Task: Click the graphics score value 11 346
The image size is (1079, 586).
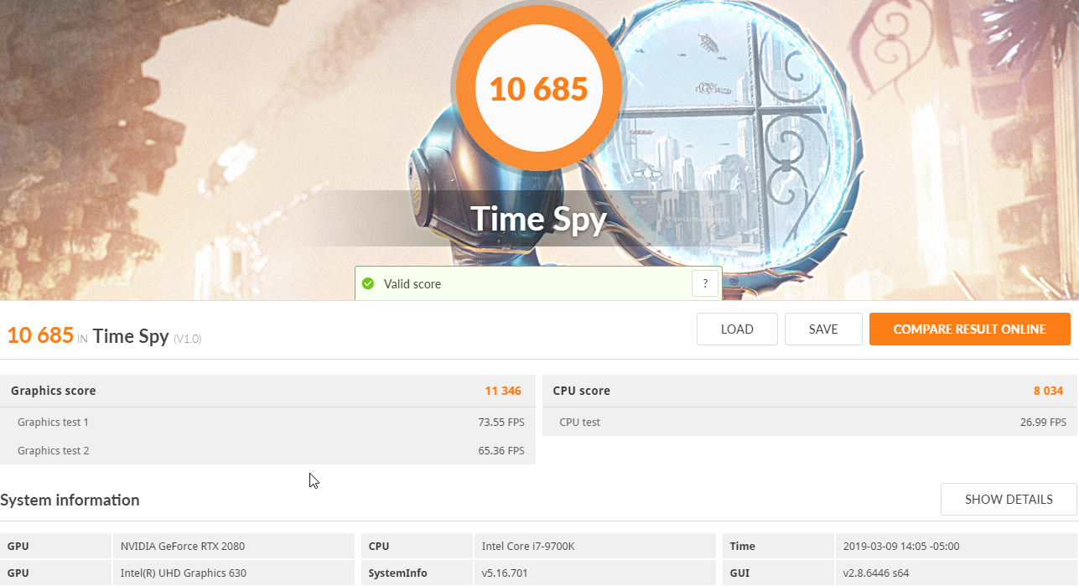Action: tap(503, 391)
